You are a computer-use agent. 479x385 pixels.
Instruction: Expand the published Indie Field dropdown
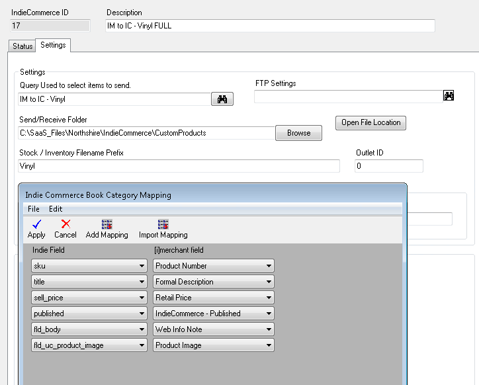89,314
